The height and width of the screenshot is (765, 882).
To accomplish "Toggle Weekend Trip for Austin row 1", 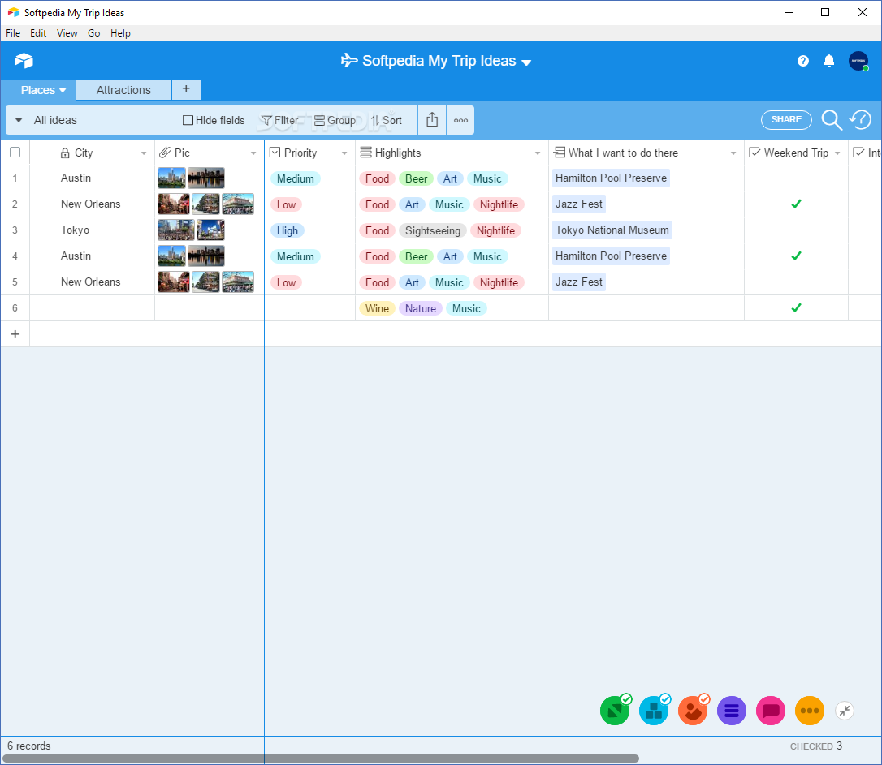I will point(796,178).
